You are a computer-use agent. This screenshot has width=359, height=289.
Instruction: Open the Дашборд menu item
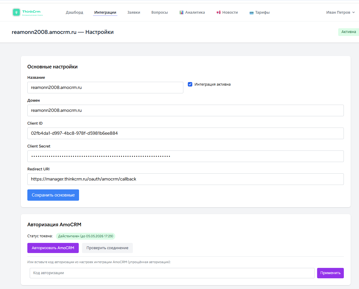[75, 12]
